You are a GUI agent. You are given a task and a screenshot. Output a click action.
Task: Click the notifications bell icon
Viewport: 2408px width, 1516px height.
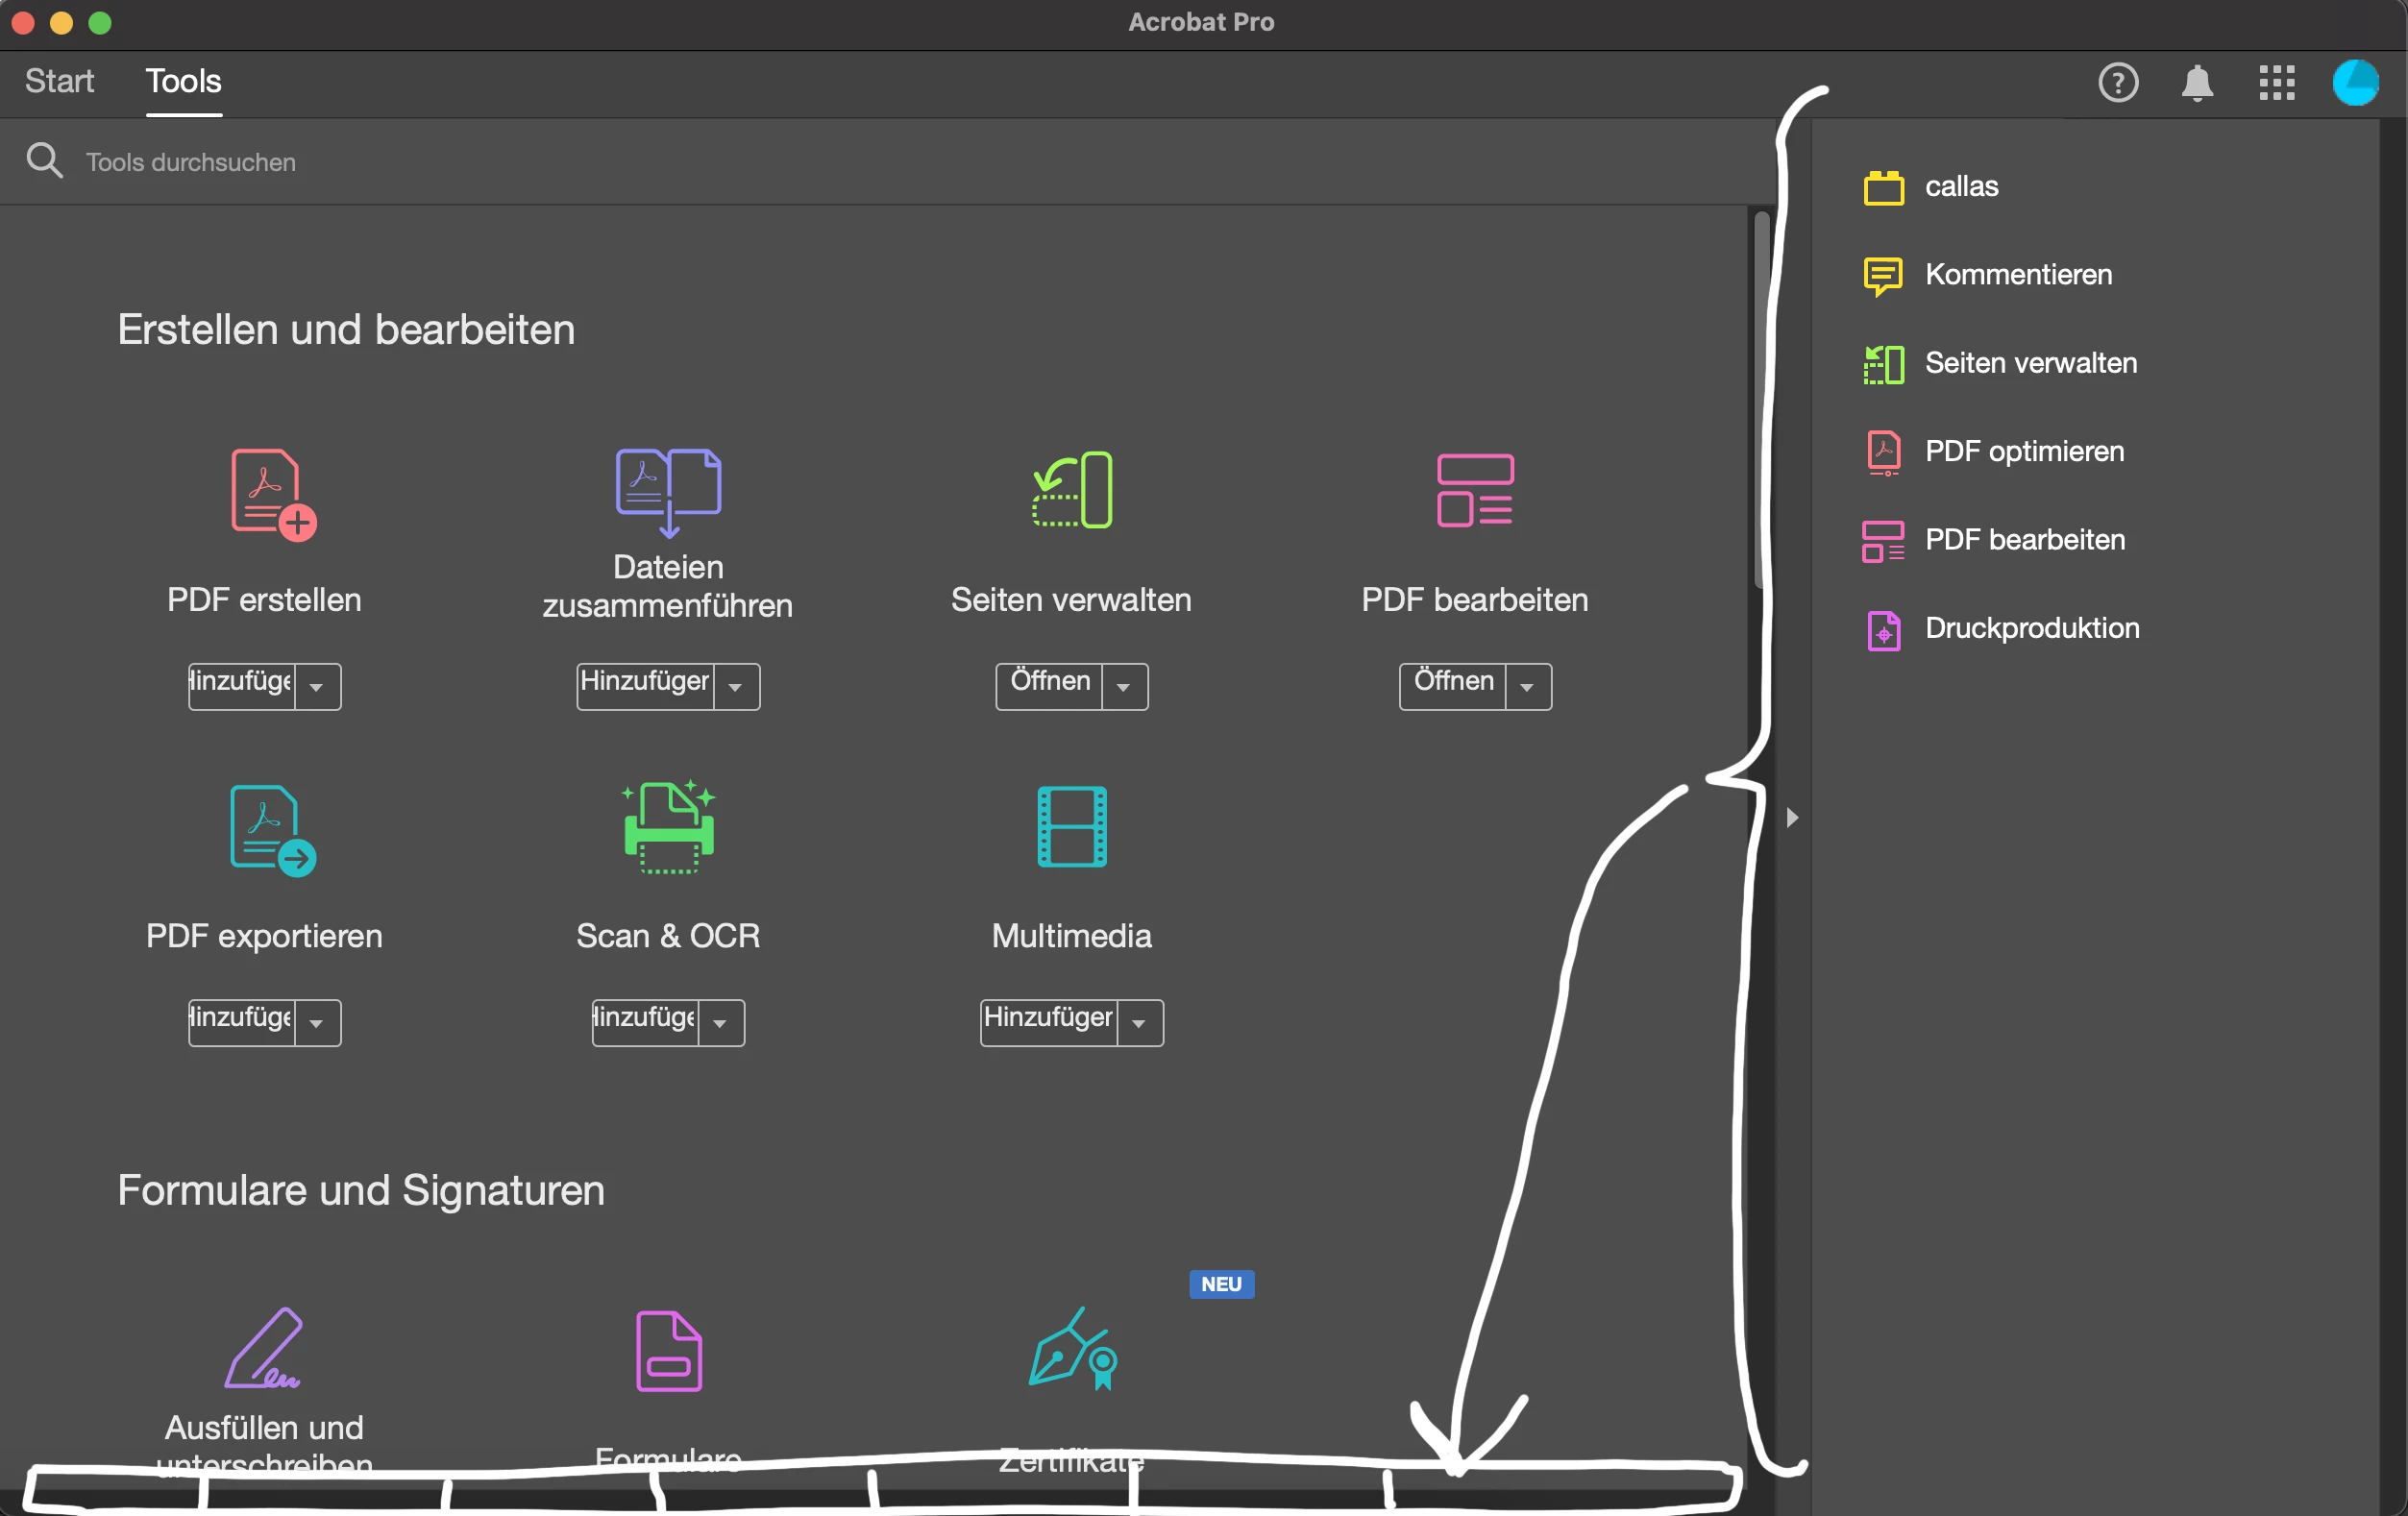pos(2196,83)
